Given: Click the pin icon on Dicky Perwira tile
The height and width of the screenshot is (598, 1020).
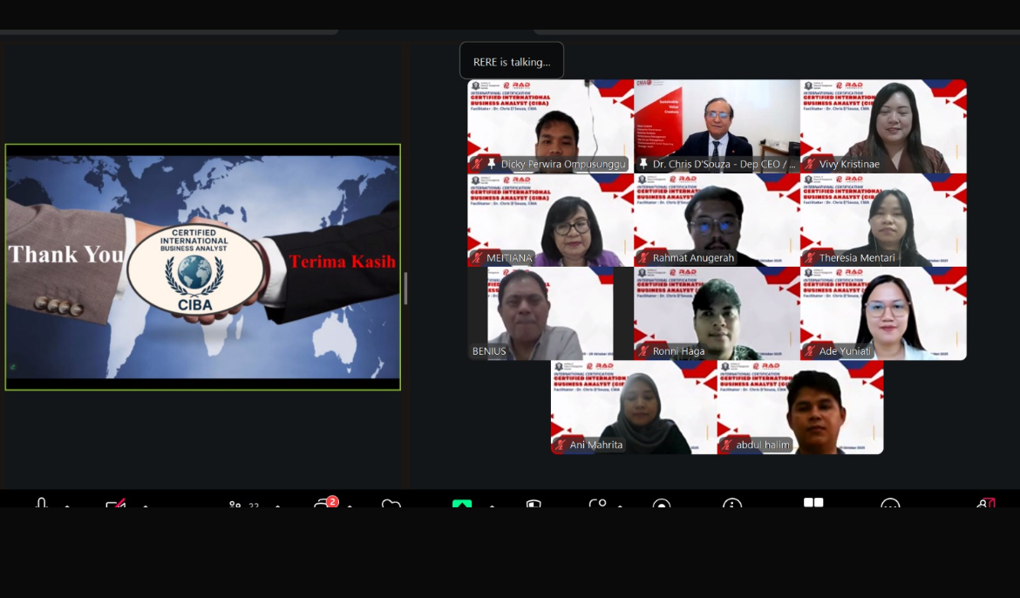Looking at the screenshot, I should [492, 164].
